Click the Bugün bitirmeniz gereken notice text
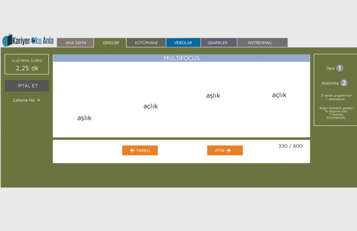The height and width of the screenshot is (231, 357). point(335,113)
